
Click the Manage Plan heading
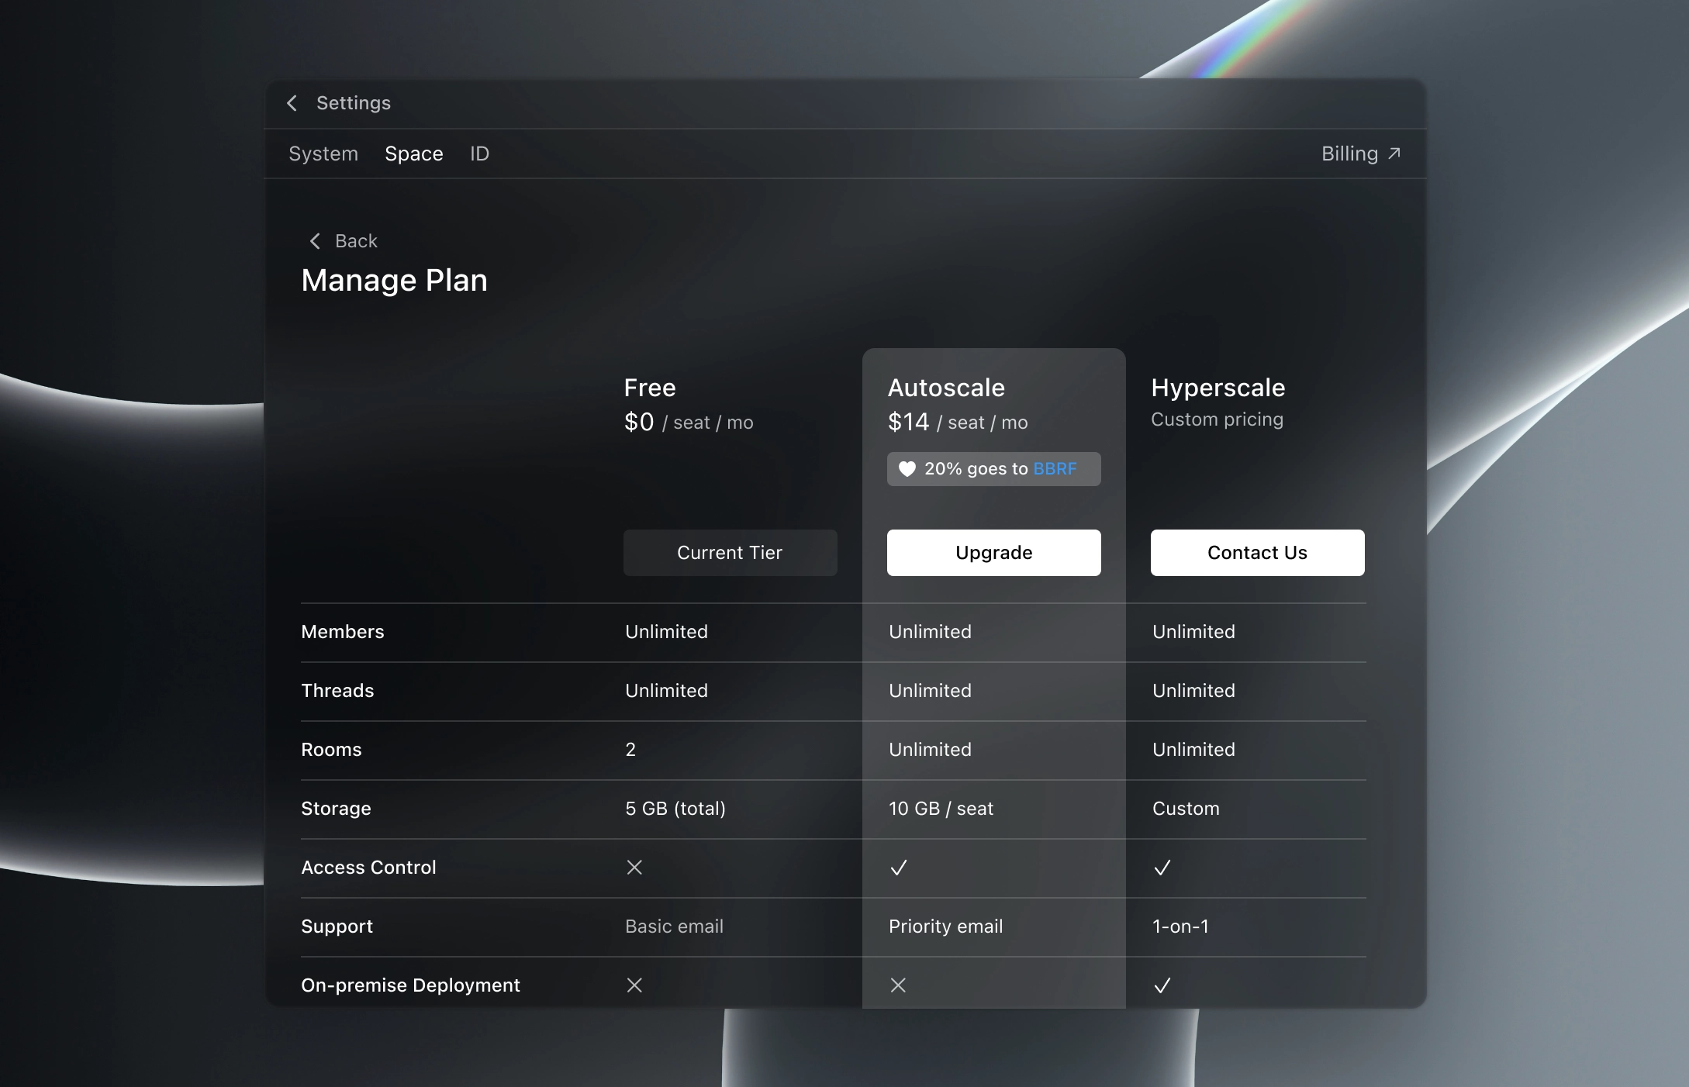pyautogui.click(x=394, y=280)
